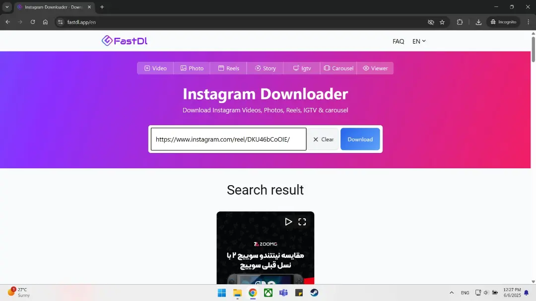The image size is (536, 301).
Task: Open the Windows Start menu
Action: (x=222, y=293)
